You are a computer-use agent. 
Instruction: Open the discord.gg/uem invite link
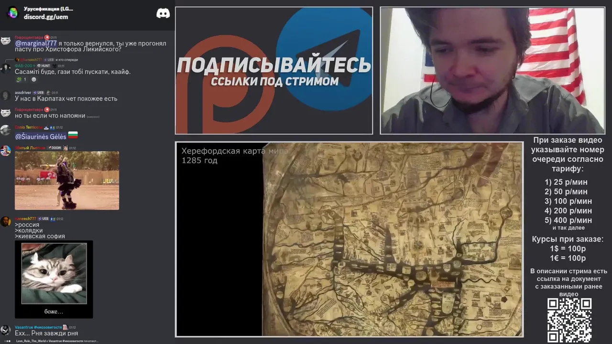[46, 17]
